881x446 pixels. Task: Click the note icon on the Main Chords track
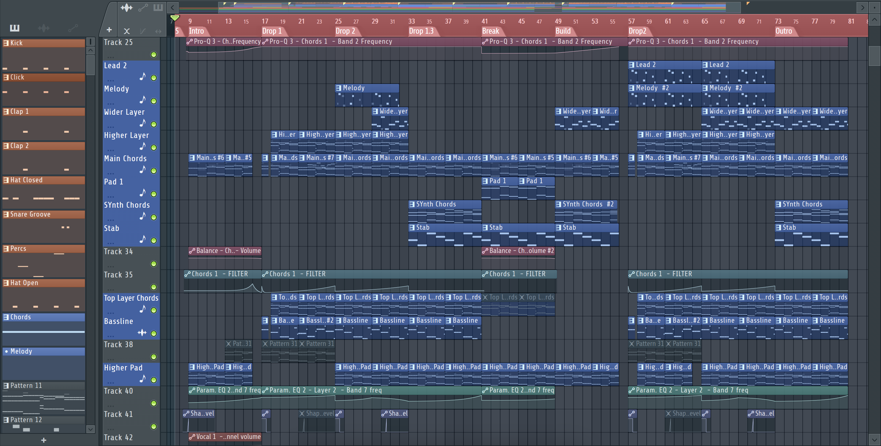point(143,169)
